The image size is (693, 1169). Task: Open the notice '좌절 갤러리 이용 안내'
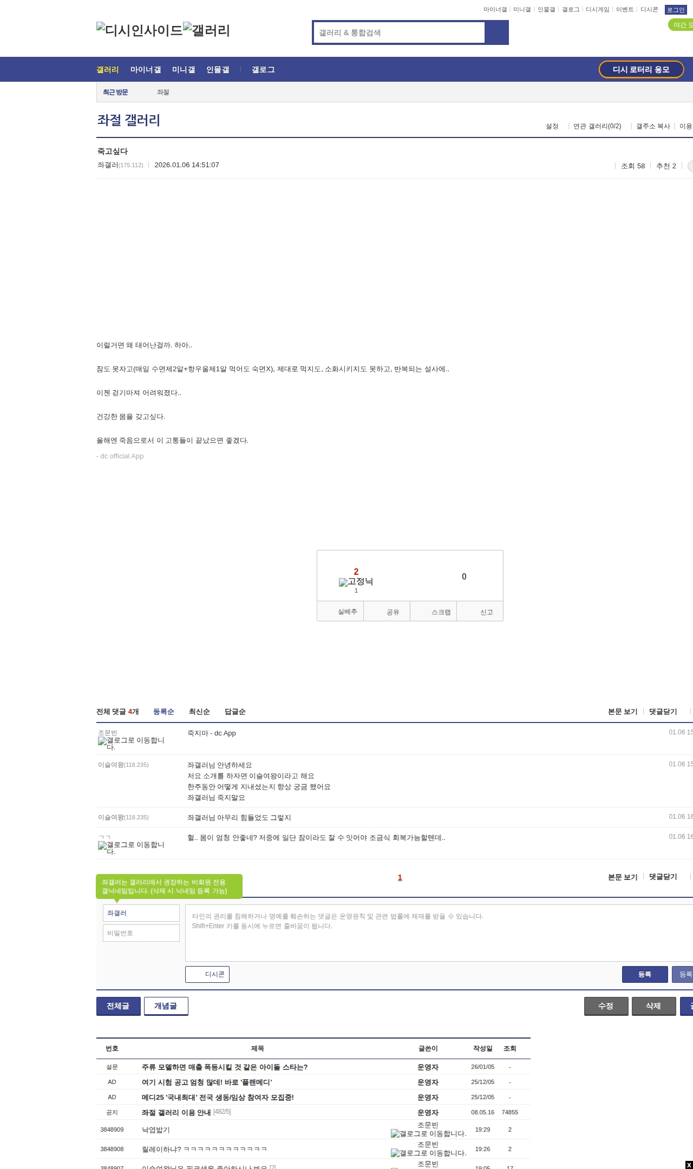[176, 1113]
